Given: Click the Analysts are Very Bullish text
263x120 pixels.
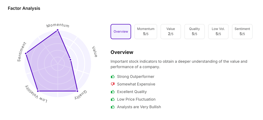Looking at the screenshot, I should coord(139,107).
